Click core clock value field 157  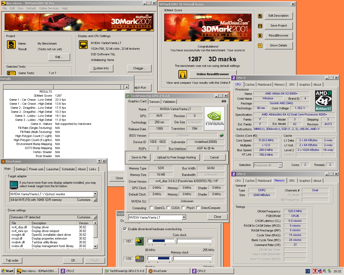pos(128,241)
